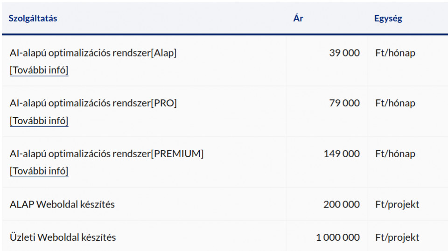Image resolution: width=448 pixels, height=251 pixels.
Task: Click the 39 000 price cell
Action: tap(344, 53)
